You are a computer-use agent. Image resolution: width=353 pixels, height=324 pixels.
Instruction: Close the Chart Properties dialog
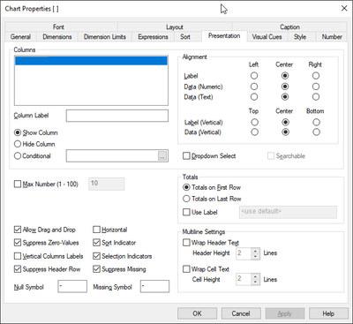pos(344,8)
